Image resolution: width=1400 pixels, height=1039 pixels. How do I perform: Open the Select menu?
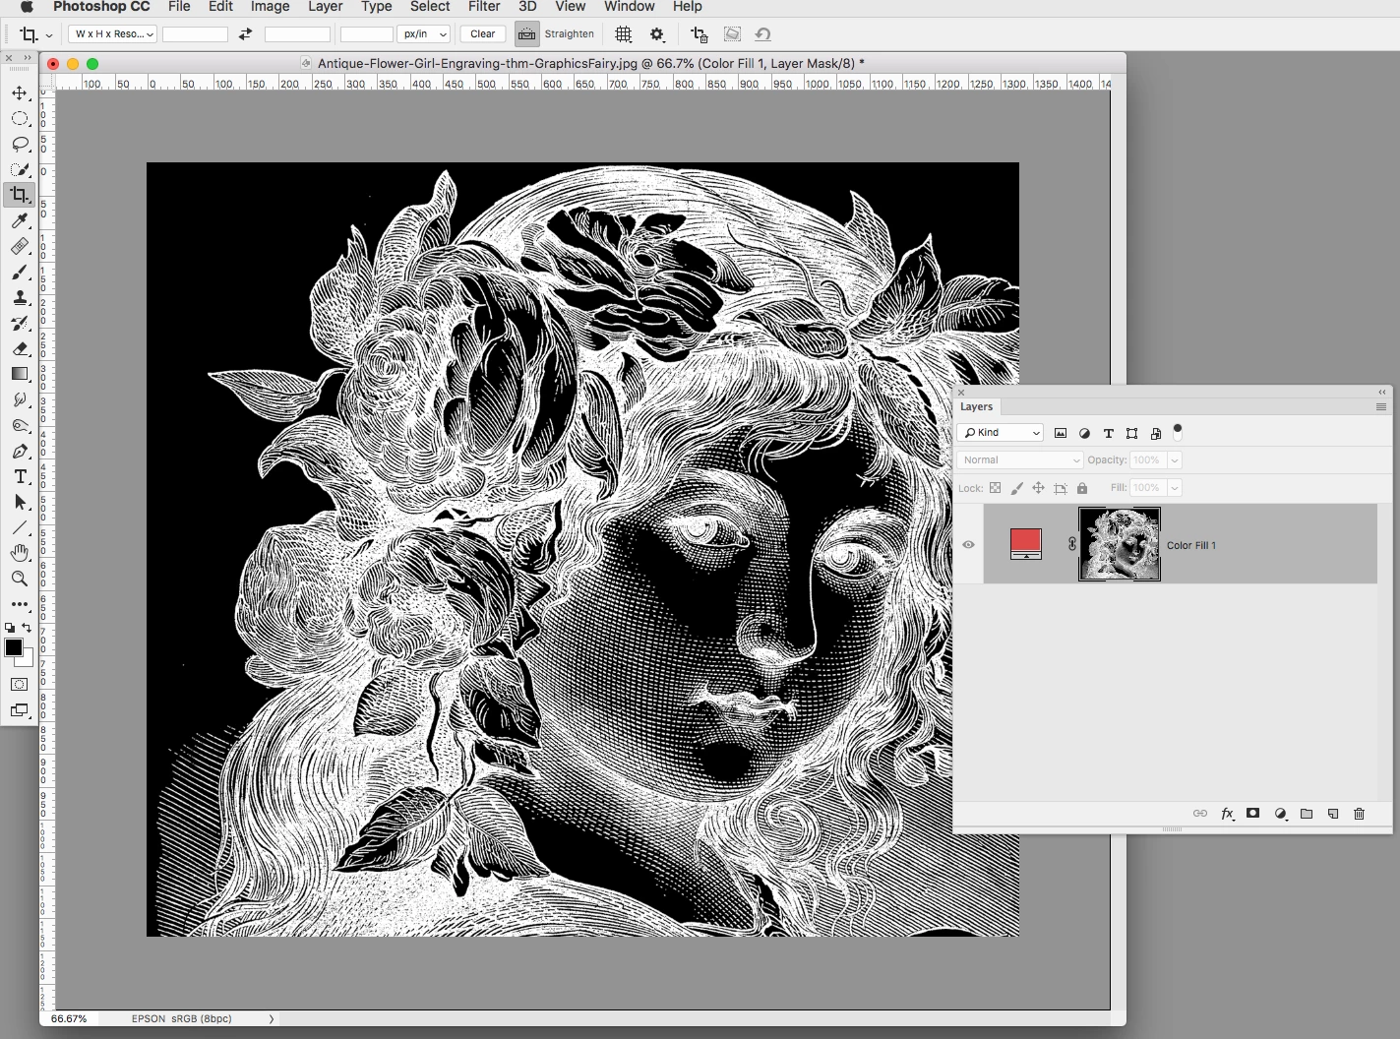(x=430, y=7)
